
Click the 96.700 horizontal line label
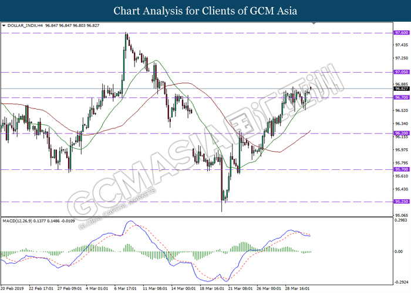[x=402, y=97]
